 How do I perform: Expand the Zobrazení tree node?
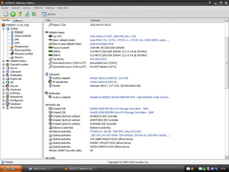(3, 72)
